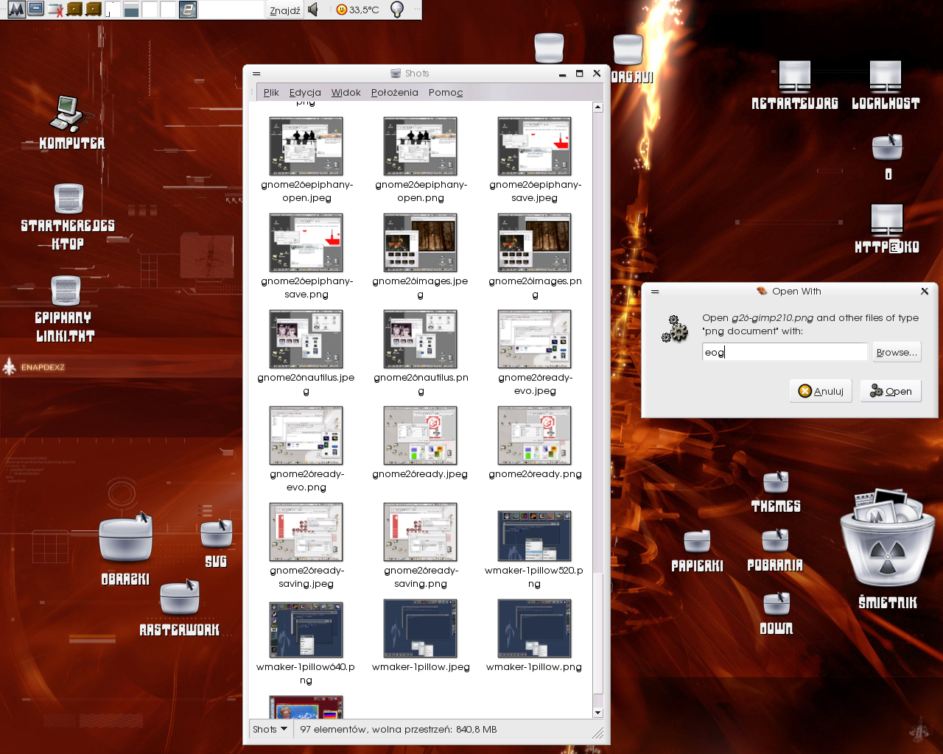
Task: Click the 33,5°C temperature applet
Action: point(358,10)
